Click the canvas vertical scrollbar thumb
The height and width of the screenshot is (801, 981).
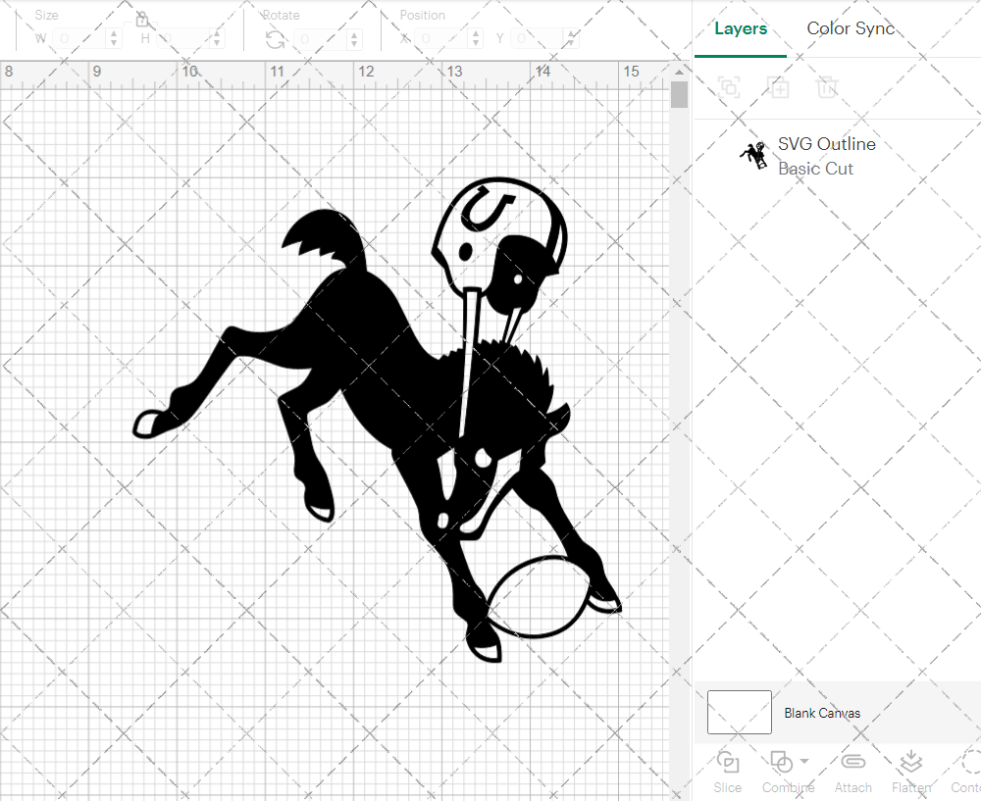pos(679,95)
